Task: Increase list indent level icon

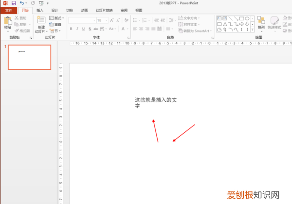Action: tap(163, 20)
